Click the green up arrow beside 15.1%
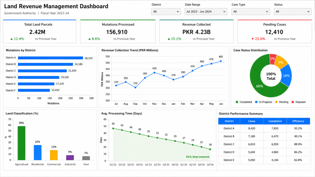 point(169,39)
